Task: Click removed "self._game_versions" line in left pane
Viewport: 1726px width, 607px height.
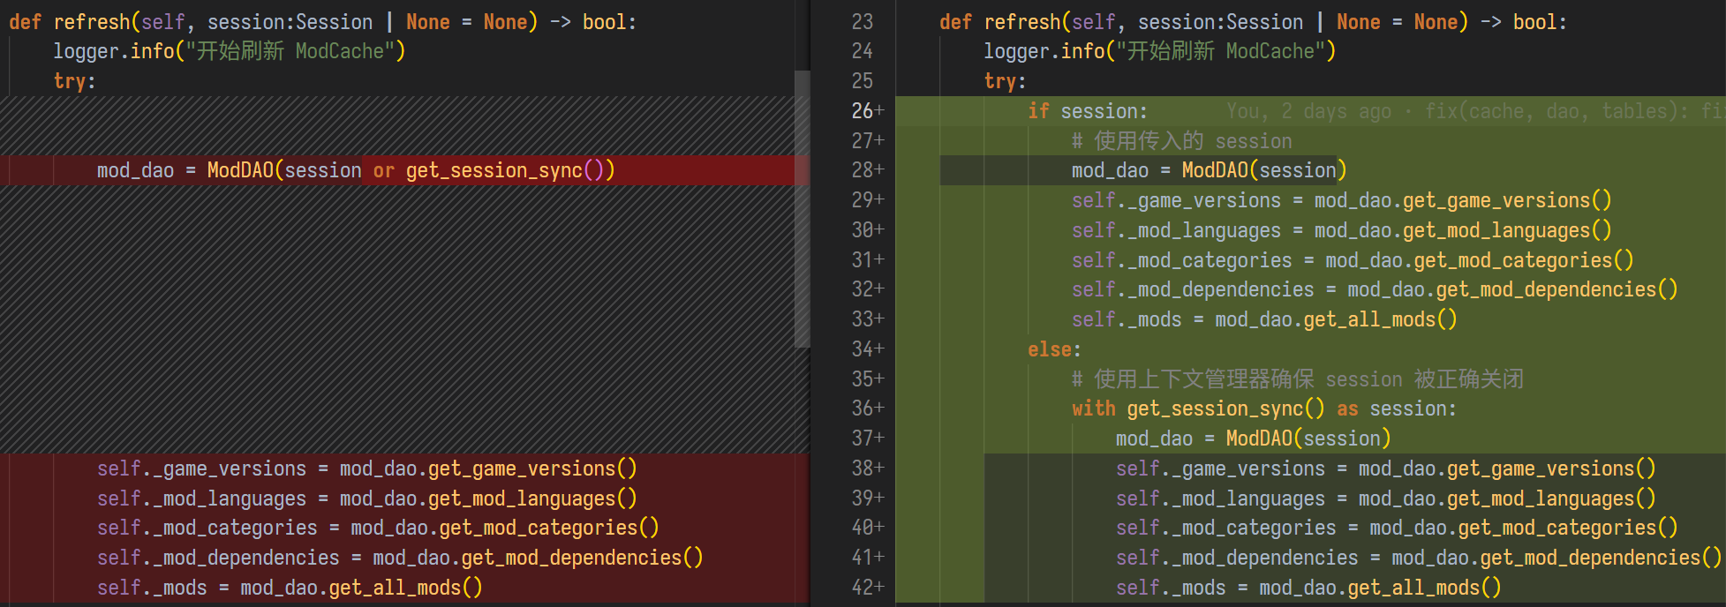Action: pyautogui.click(x=366, y=468)
